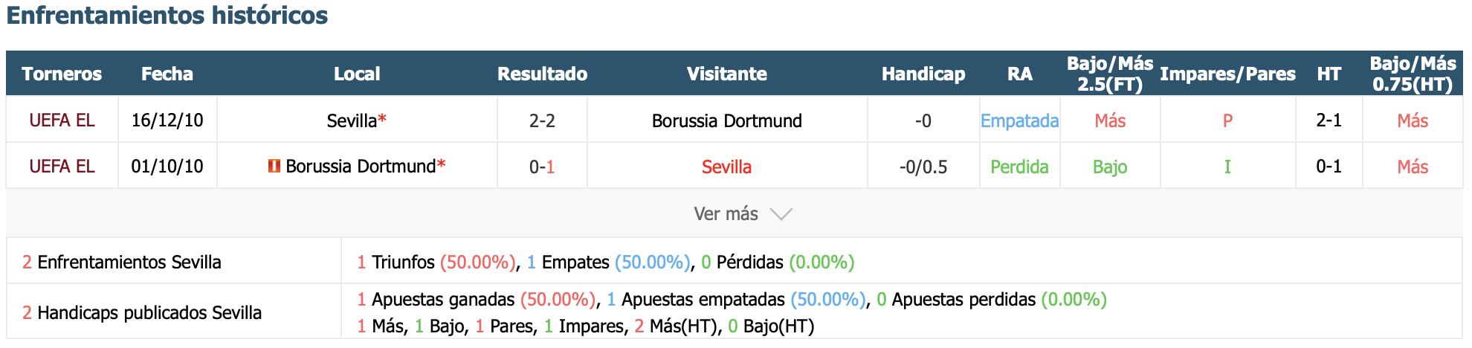Click the Enfrentamientos históricos section heading
The width and height of the screenshot is (1472, 348).
coord(167,15)
